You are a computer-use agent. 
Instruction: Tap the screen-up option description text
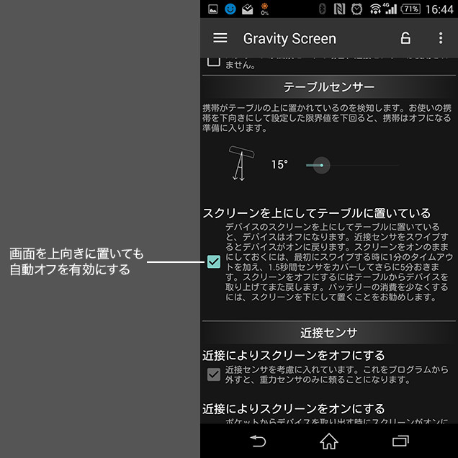click(x=339, y=261)
